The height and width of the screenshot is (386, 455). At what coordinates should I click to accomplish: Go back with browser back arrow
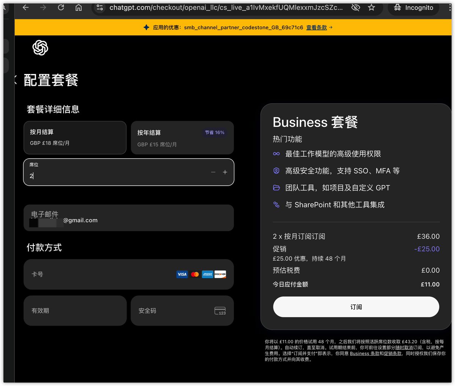[x=26, y=8]
